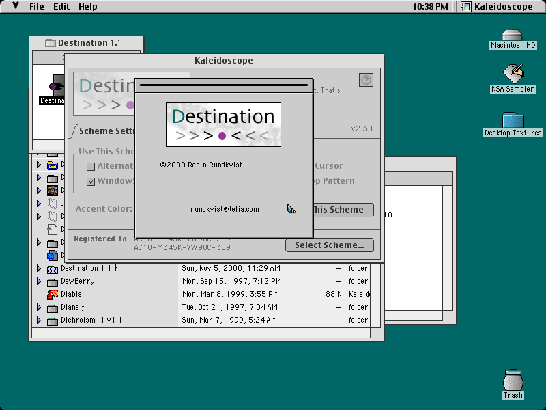Screen dimensions: 546x410
Task: Toggle the Alternate checkbox in Scheme Settings
Action: click(91, 166)
